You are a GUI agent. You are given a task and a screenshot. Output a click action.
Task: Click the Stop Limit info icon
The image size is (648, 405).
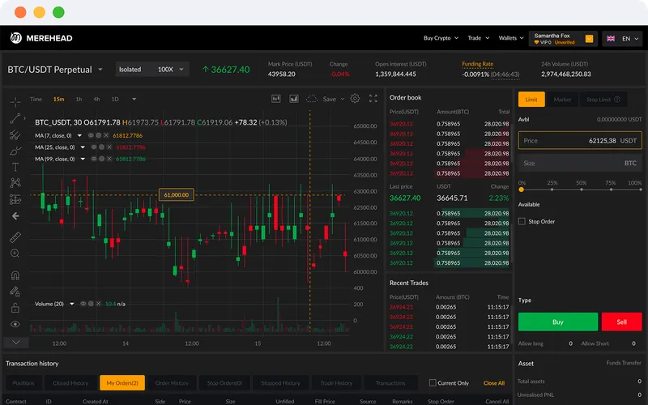point(617,99)
